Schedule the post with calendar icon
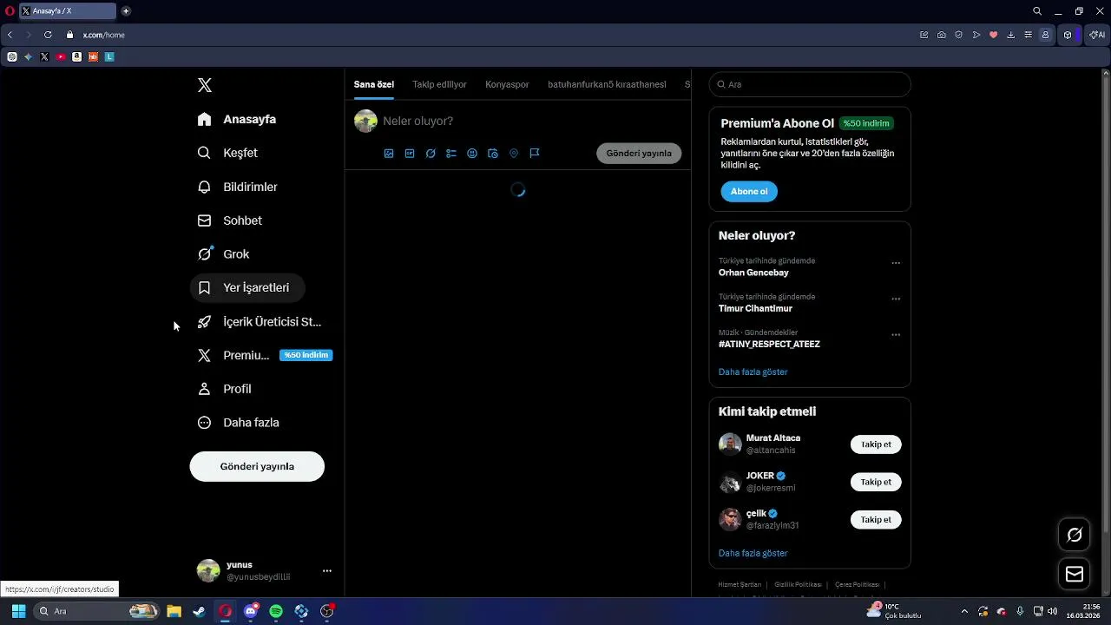The image size is (1111, 625). pos(493,154)
